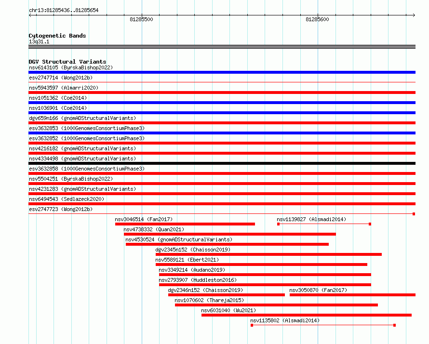Select the esv2747714 (Wong2012b) variant label
This screenshot has width=429, height=344.
tap(61, 78)
